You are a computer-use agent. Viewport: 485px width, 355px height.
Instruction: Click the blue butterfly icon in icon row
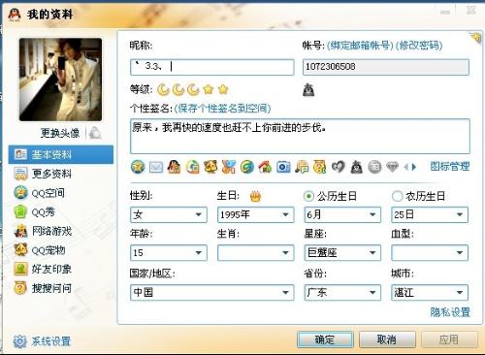(229, 167)
